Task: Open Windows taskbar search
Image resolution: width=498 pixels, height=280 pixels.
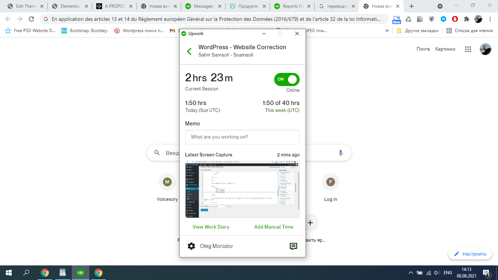Action: click(26, 272)
